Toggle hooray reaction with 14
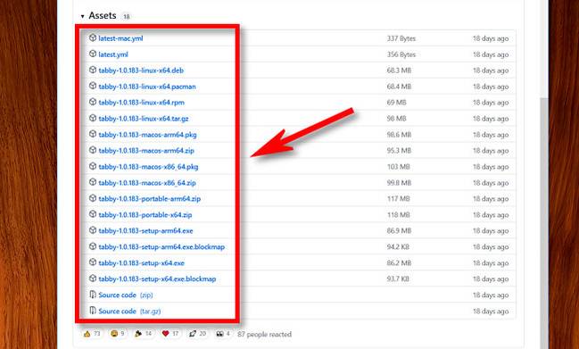The width and height of the screenshot is (579, 349). (144, 334)
